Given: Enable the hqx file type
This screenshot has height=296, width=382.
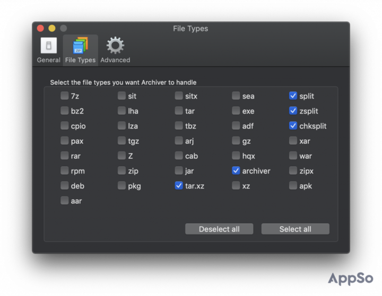Looking at the screenshot, I should (236, 156).
